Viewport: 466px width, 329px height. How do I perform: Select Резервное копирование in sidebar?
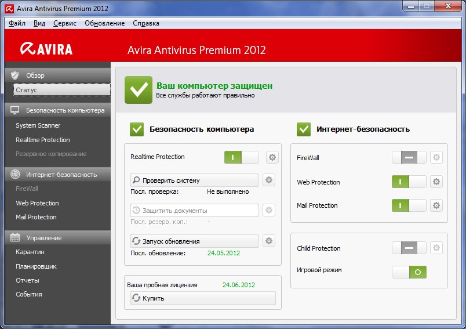coord(51,154)
